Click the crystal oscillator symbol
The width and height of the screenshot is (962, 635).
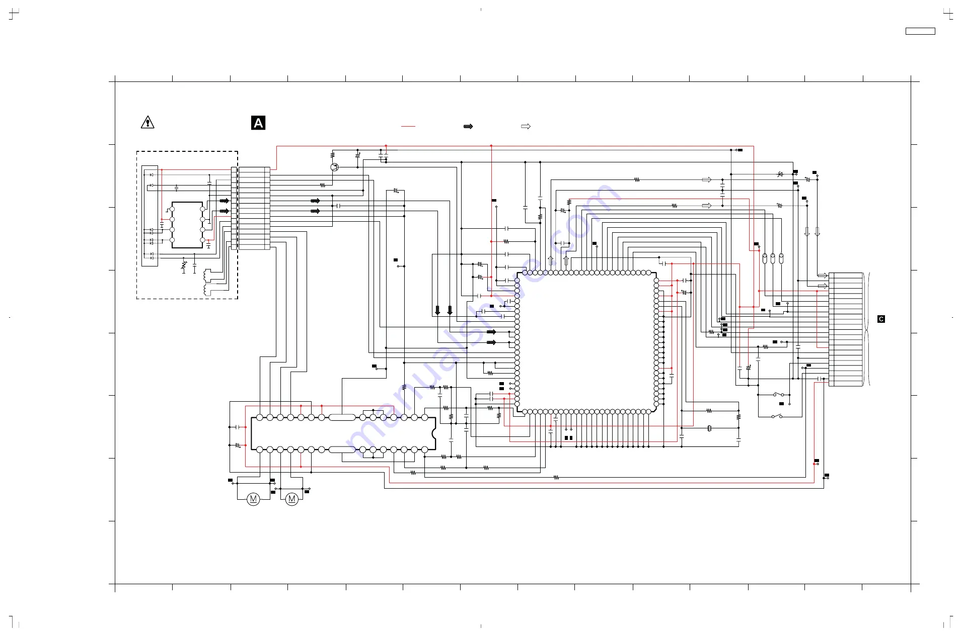[x=709, y=428]
